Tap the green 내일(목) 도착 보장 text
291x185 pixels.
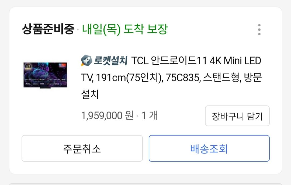[x=125, y=29]
